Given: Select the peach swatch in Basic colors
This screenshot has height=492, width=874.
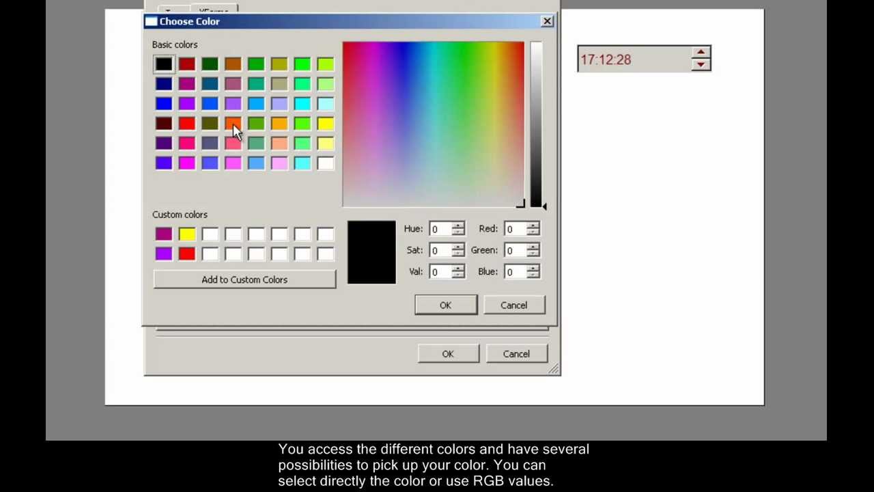Looking at the screenshot, I should click(279, 143).
